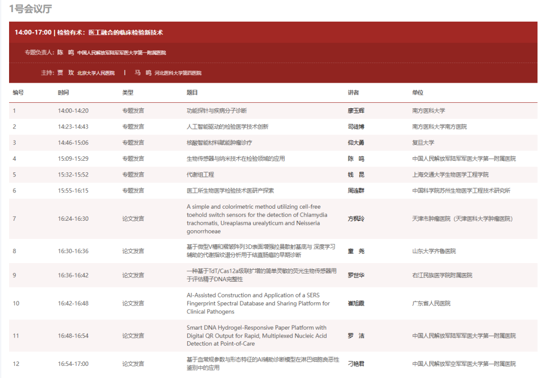This screenshot has height=378, width=544.
Task: Select time cell '14:00-14:20'
Action: 73,111
